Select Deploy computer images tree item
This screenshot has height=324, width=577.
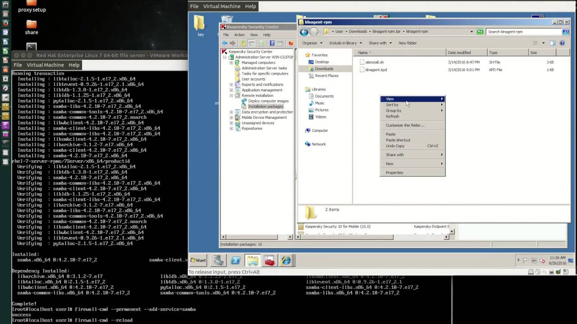(x=268, y=101)
